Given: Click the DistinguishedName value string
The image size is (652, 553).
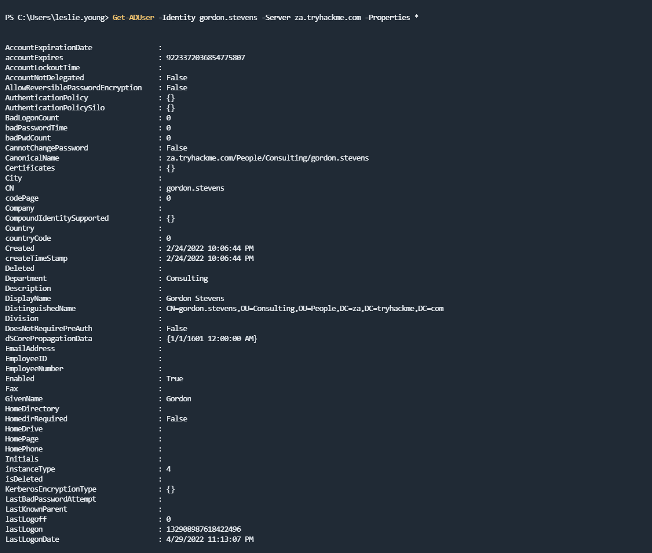Looking at the screenshot, I should 304,309.
